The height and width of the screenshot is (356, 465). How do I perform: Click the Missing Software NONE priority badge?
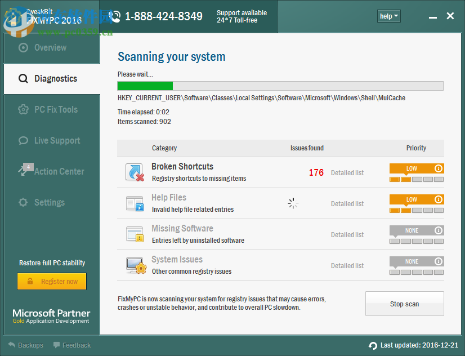pos(417,230)
